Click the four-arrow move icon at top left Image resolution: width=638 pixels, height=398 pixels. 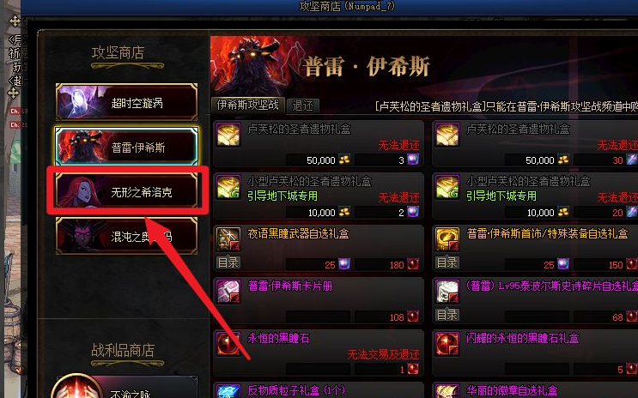pyautogui.click(x=15, y=21)
